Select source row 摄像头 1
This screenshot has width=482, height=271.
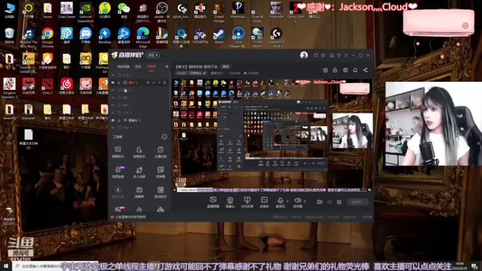coord(140,120)
